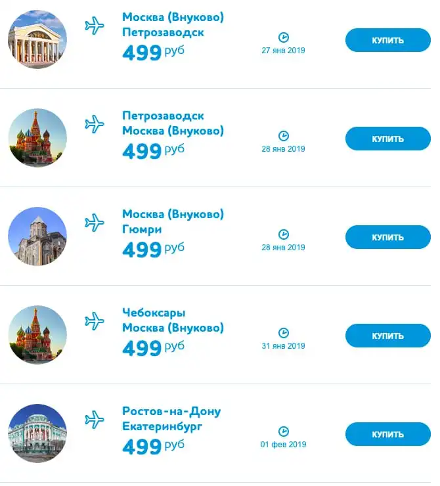Open the Yekaterinburg green mansion thumbnail
The width and height of the screenshot is (440, 486).
tap(37, 433)
